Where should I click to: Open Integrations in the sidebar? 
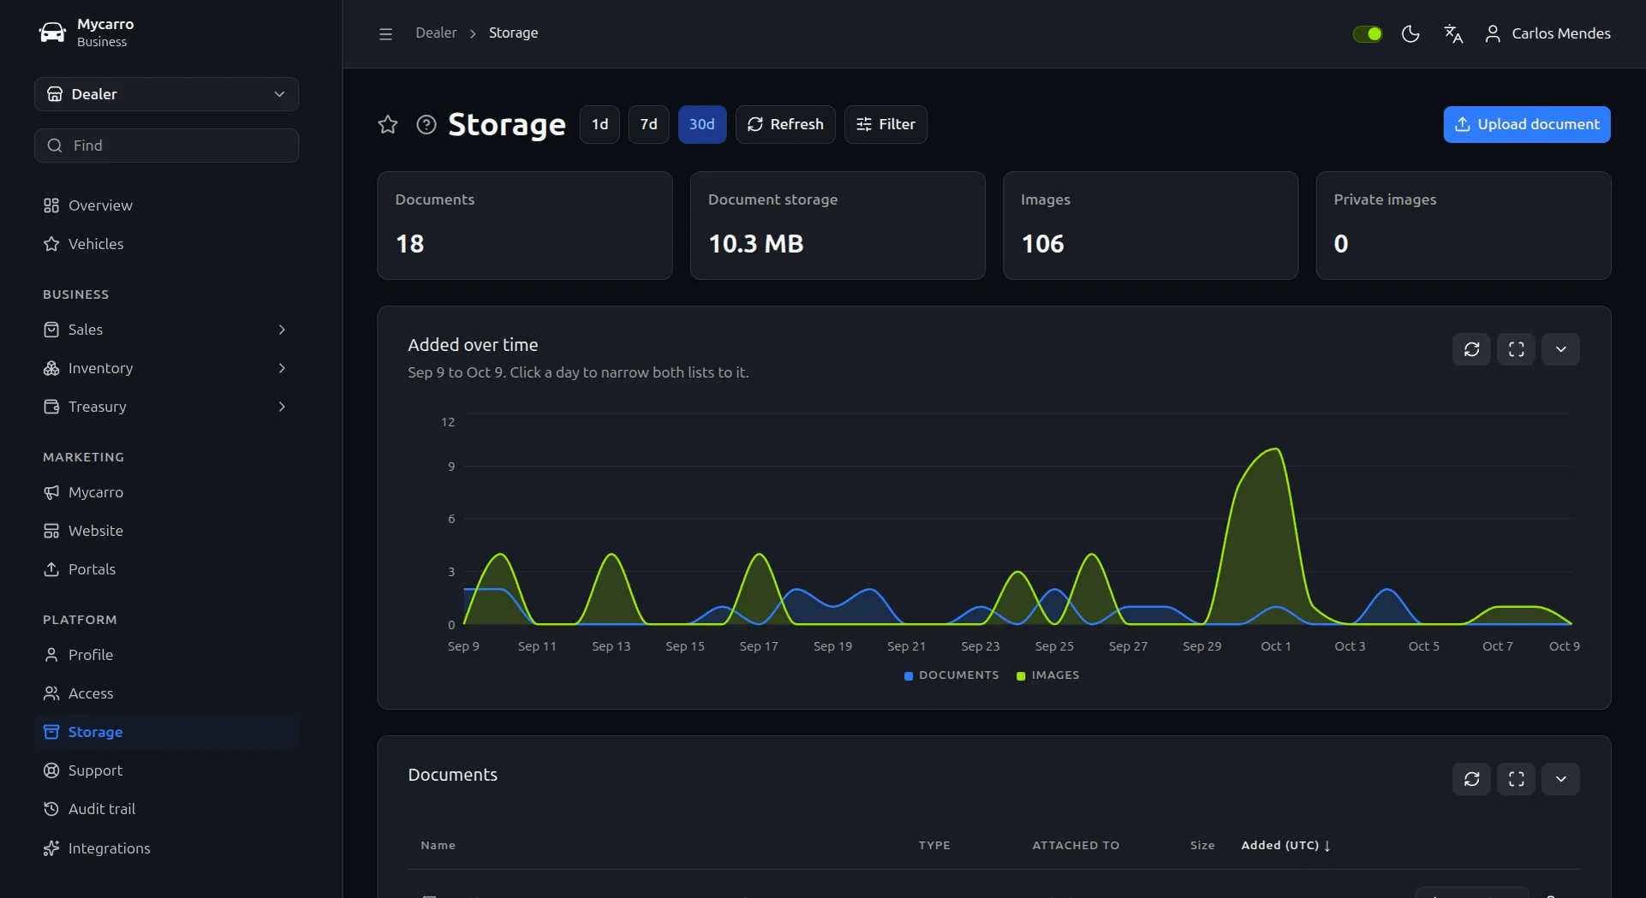(x=166, y=848)
